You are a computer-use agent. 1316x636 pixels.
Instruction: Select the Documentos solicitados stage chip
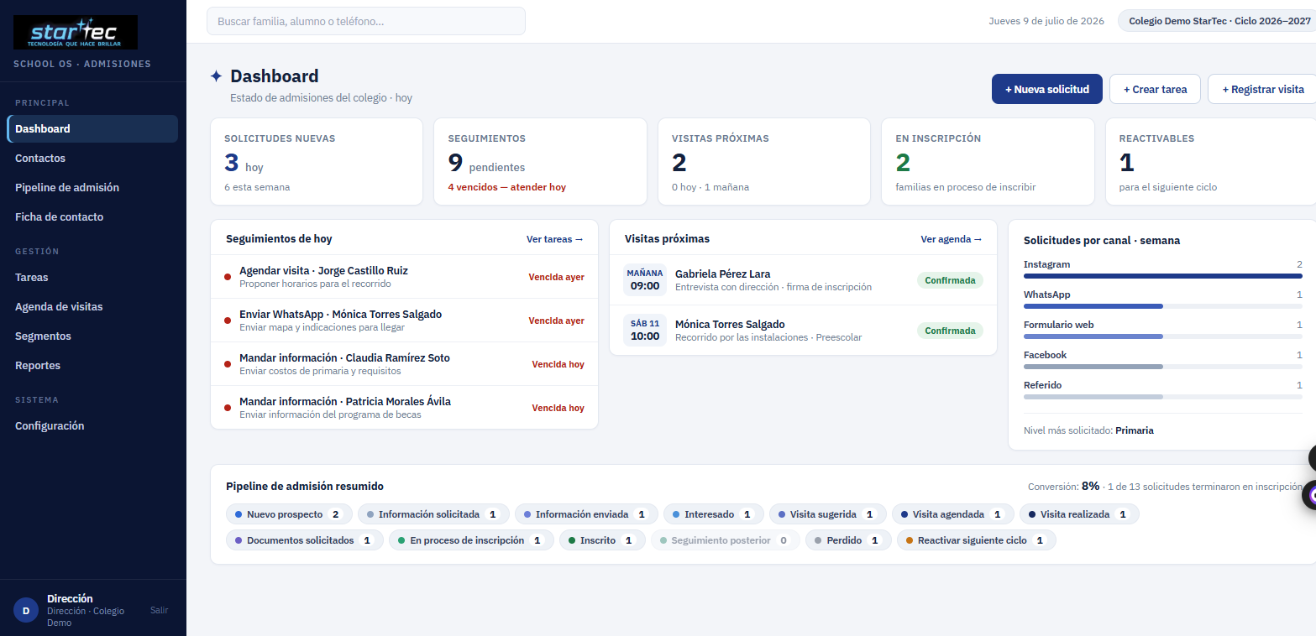point(305,540)
